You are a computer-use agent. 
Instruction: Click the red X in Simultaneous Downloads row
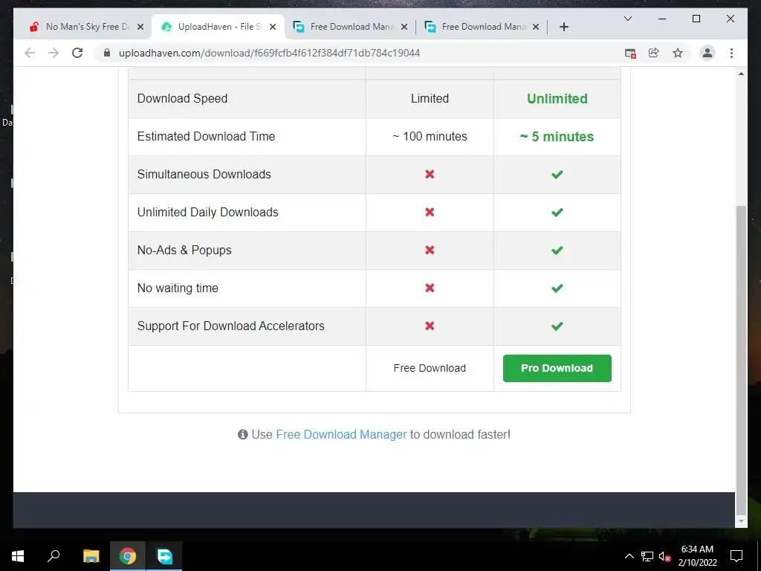[x=430, y=174]
